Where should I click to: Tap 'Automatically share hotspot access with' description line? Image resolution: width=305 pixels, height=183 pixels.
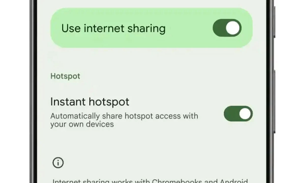tap(124, 116)
